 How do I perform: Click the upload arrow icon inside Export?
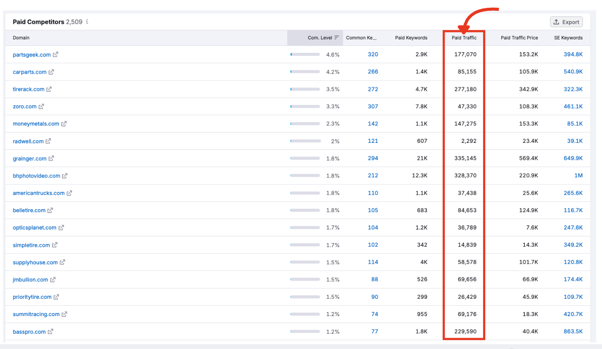[555, 22]
